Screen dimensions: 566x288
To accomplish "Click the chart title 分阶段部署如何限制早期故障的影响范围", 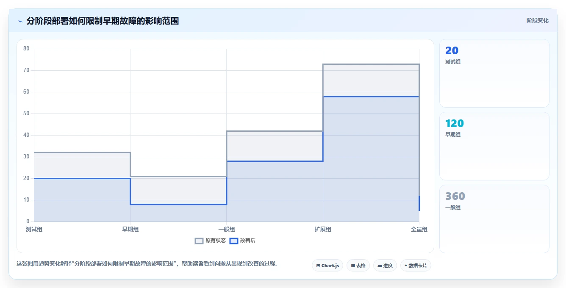I will point(103,21).
